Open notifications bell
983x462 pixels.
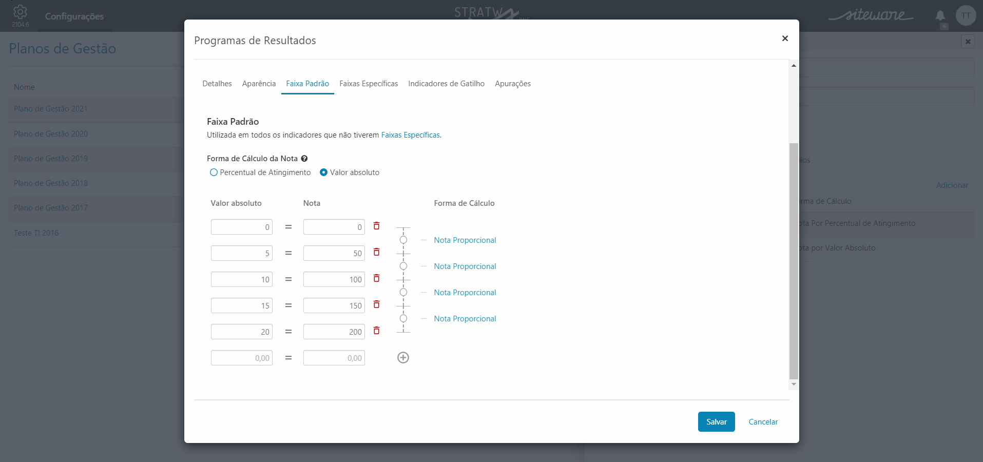pos(940,15)
